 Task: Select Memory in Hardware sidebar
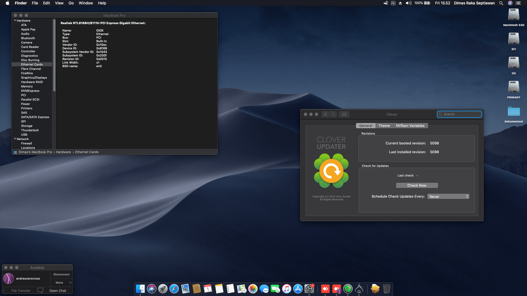27,86
